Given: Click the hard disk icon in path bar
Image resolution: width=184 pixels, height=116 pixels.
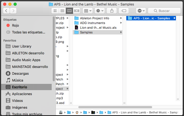Looking at the screenshot, I should point(61,112).
